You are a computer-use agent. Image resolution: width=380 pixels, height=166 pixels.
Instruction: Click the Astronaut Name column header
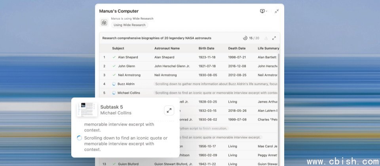[167, 48]
